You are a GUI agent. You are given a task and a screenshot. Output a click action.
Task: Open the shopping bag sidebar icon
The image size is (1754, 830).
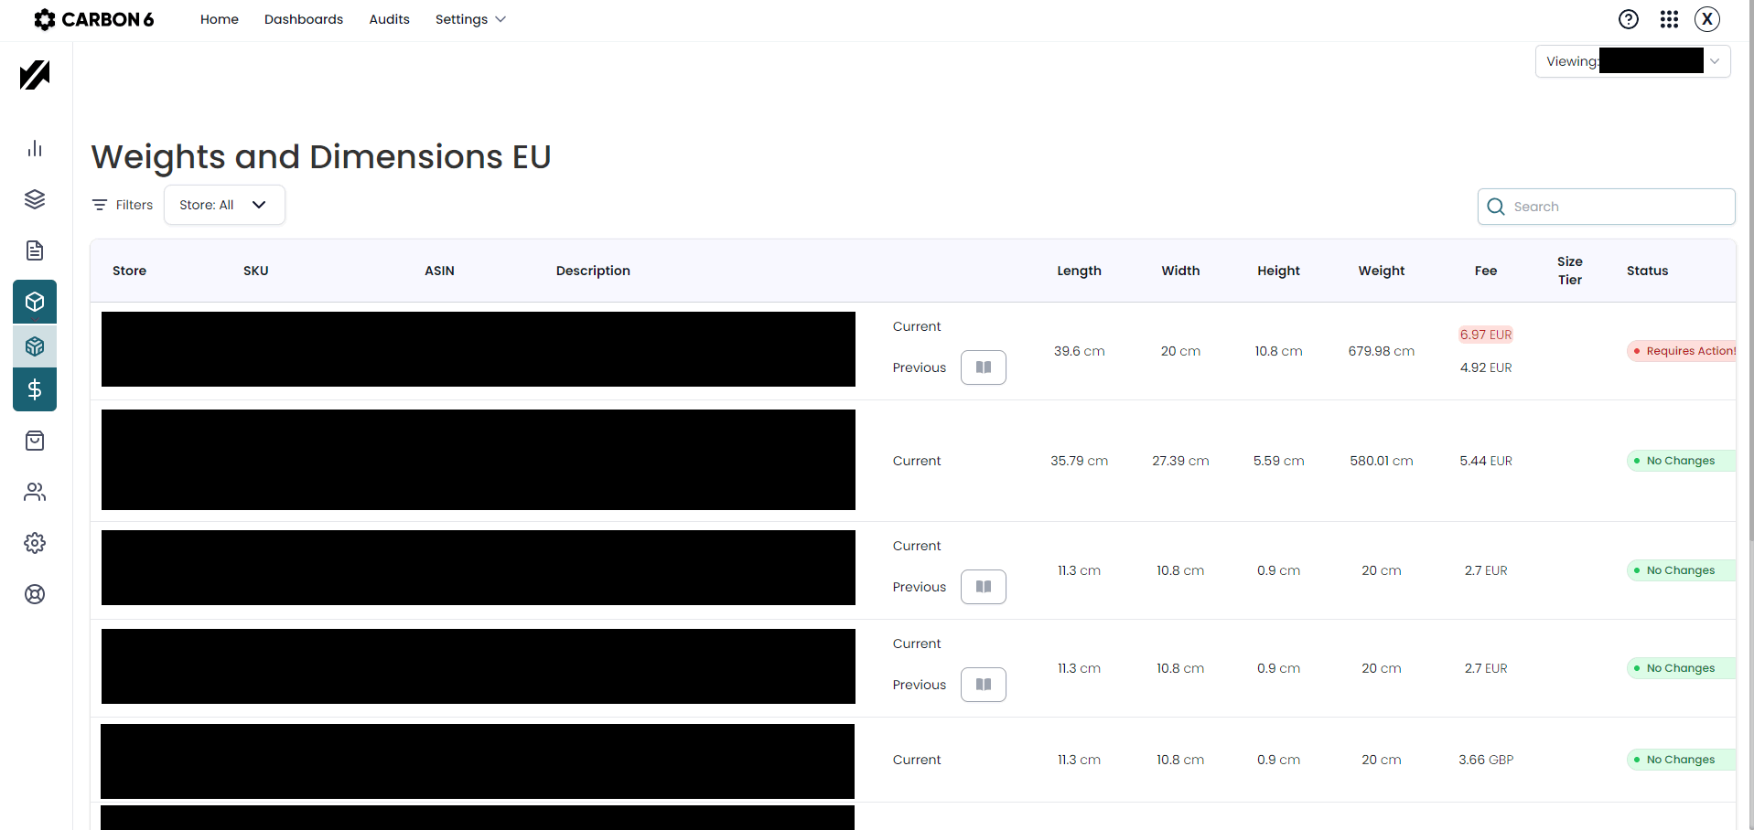pos(35,441)
